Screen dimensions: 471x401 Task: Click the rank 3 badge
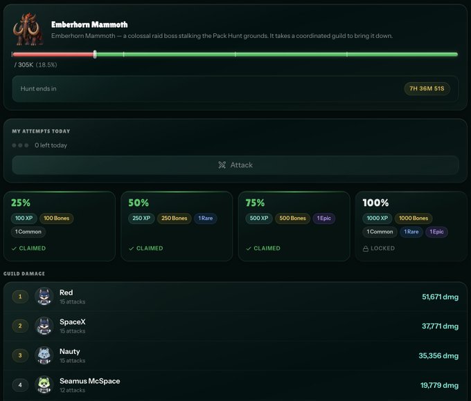tap(20, 355)
